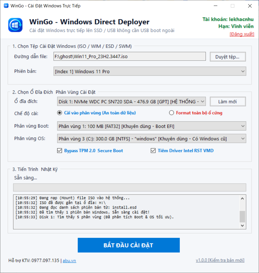Click the 'Hạn: Vĩnh viễn' license text
The height and width of the screenshot is (273, 259).
tap(236, 26)
